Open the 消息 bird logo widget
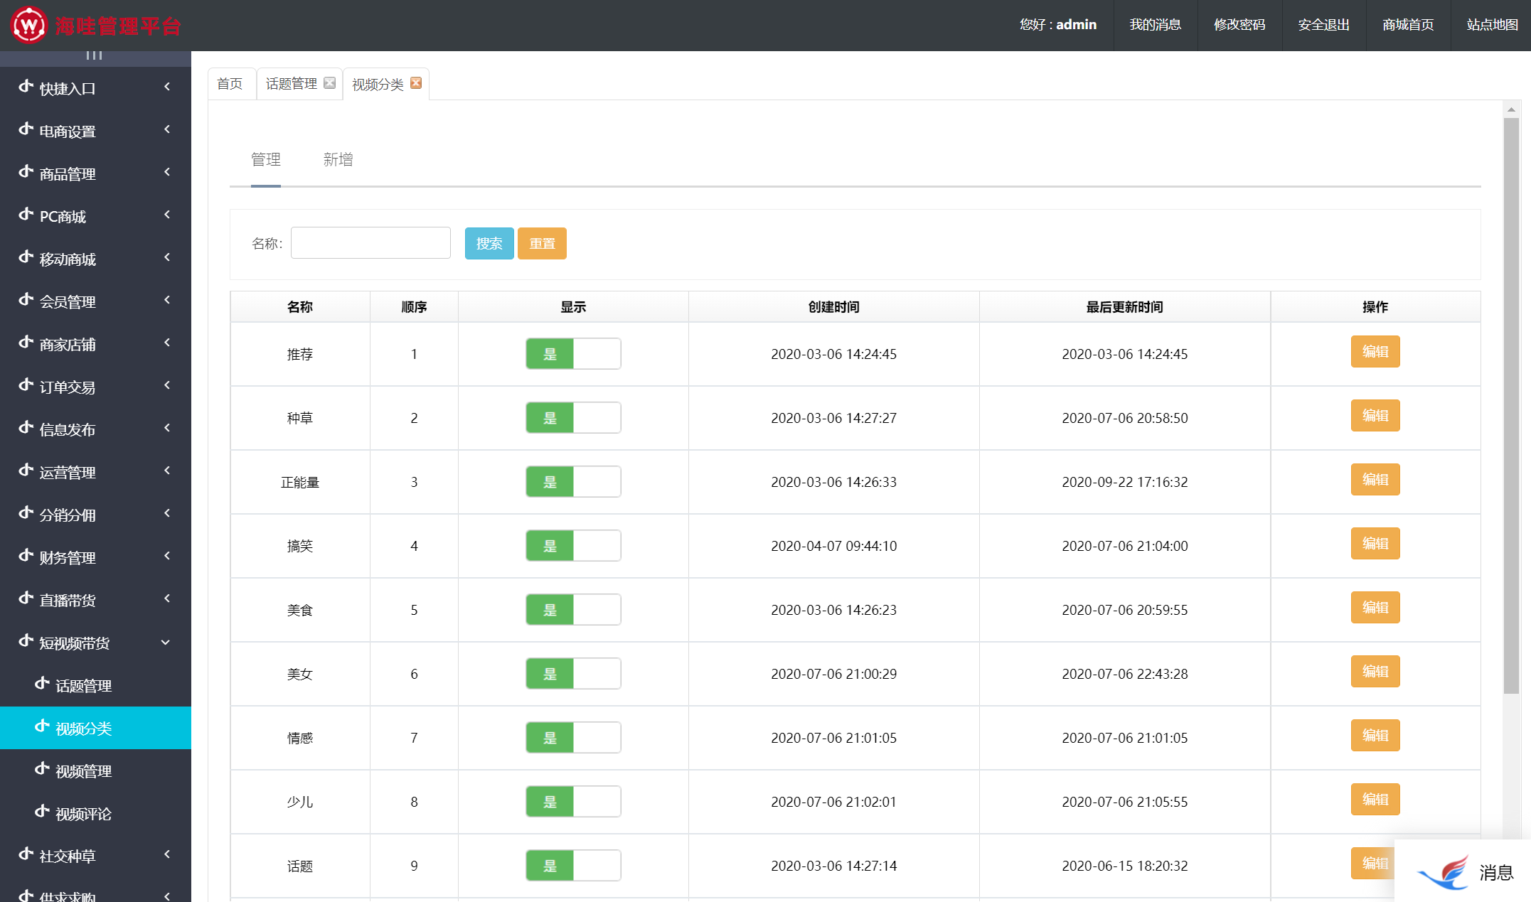This screenshot has height=902, width=1531. pyautogui.click(x=1444, y=872)
